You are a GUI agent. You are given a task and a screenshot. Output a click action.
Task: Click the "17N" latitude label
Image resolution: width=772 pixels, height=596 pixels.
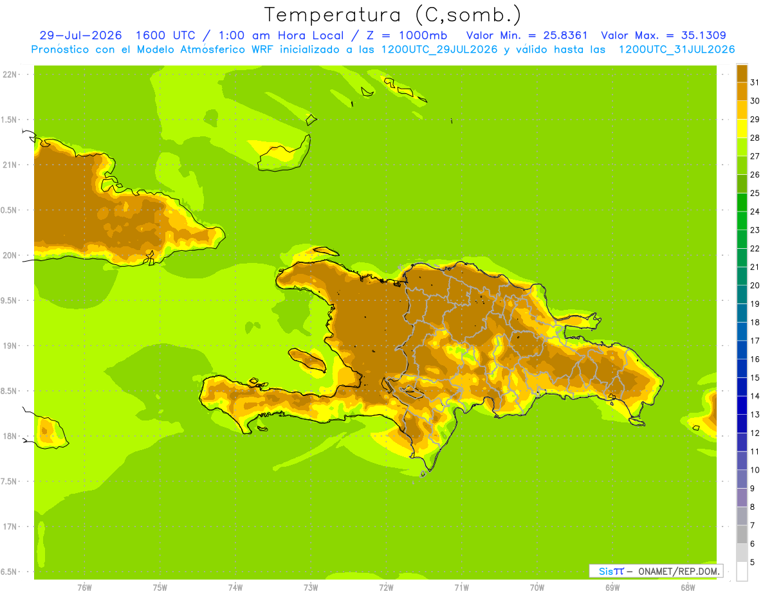click(x=10, y=527)
